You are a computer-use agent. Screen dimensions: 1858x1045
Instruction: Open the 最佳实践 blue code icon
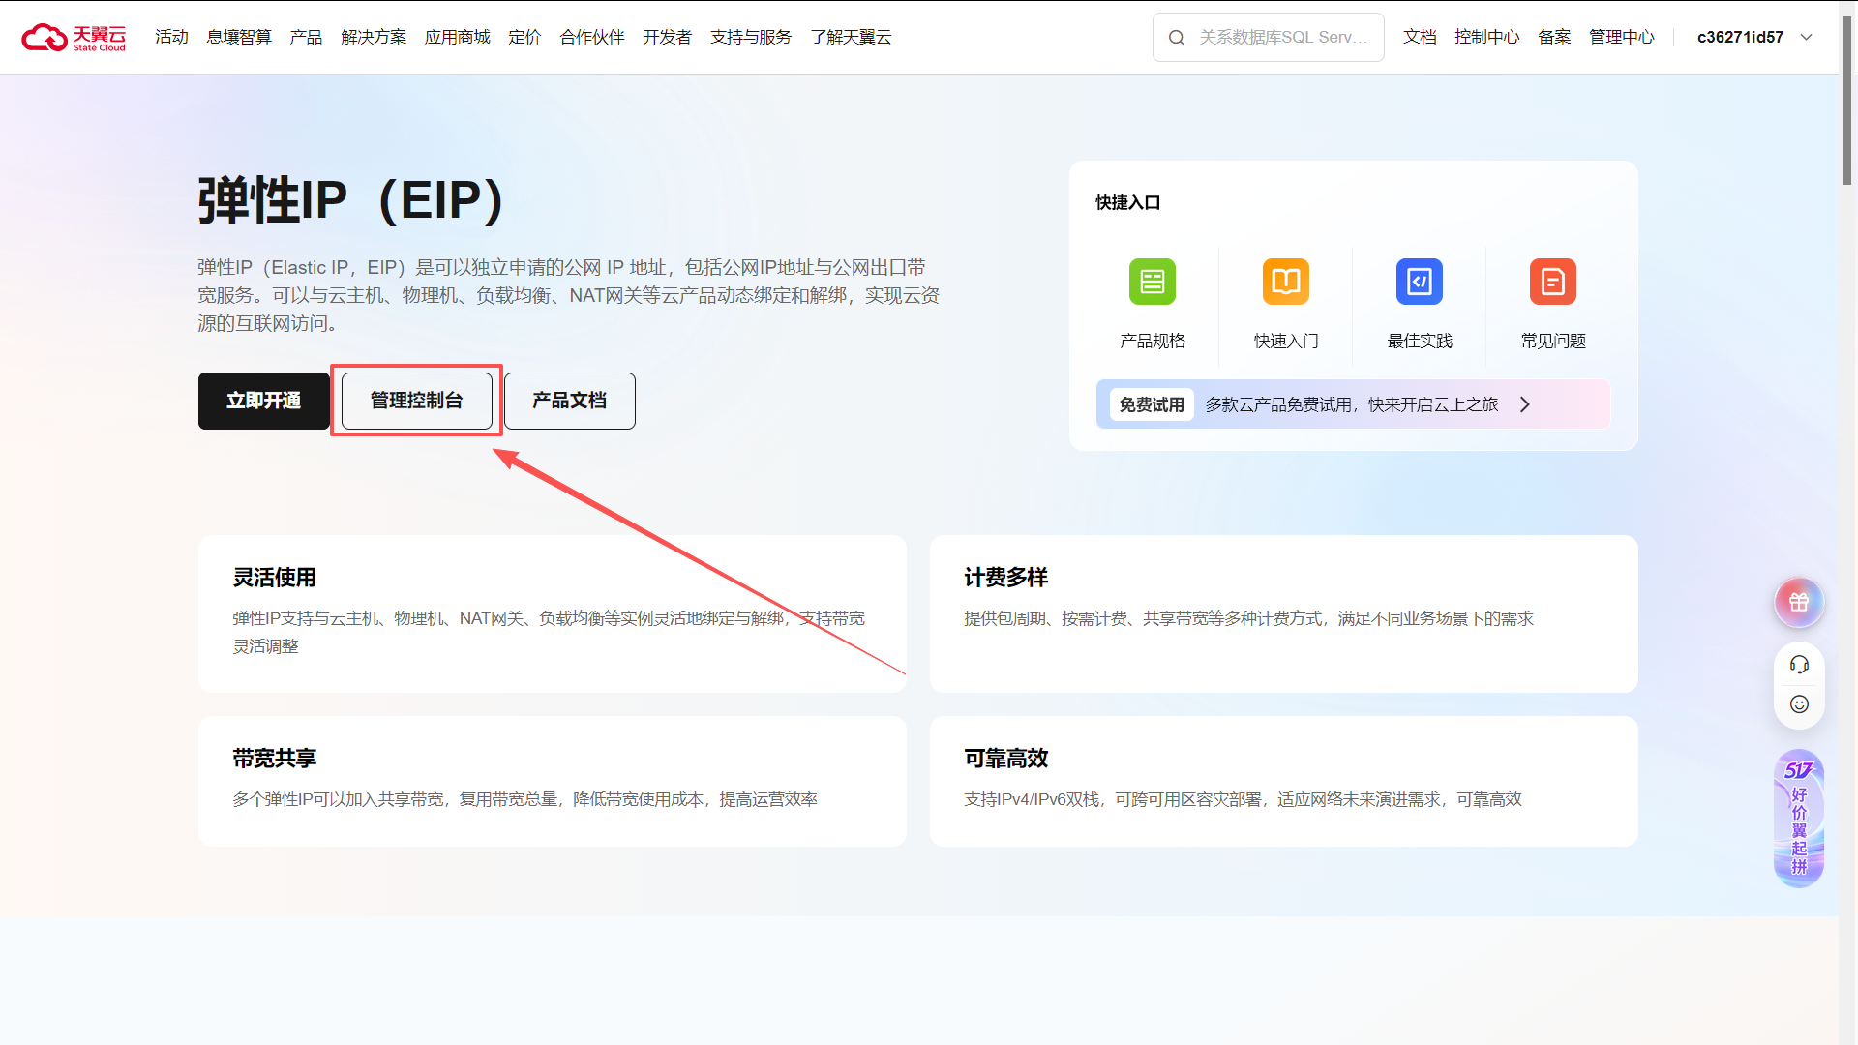coord(1420,282)
